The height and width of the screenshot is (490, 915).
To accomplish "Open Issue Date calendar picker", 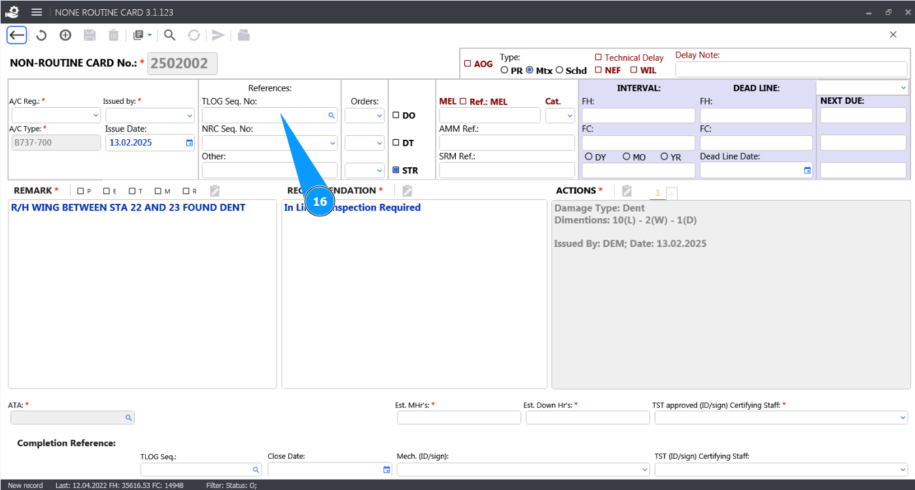I will tap(190, 142).
